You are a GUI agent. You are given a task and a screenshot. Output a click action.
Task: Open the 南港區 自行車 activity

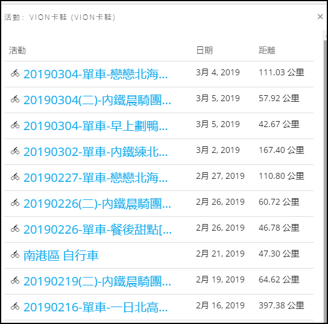(x=61, y=255)
